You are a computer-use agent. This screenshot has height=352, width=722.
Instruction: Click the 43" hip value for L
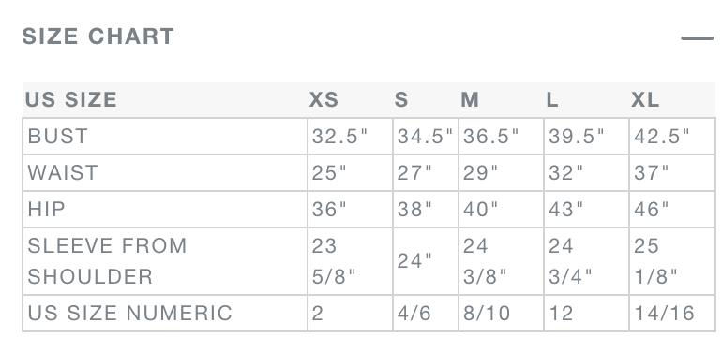pos(566,209)
